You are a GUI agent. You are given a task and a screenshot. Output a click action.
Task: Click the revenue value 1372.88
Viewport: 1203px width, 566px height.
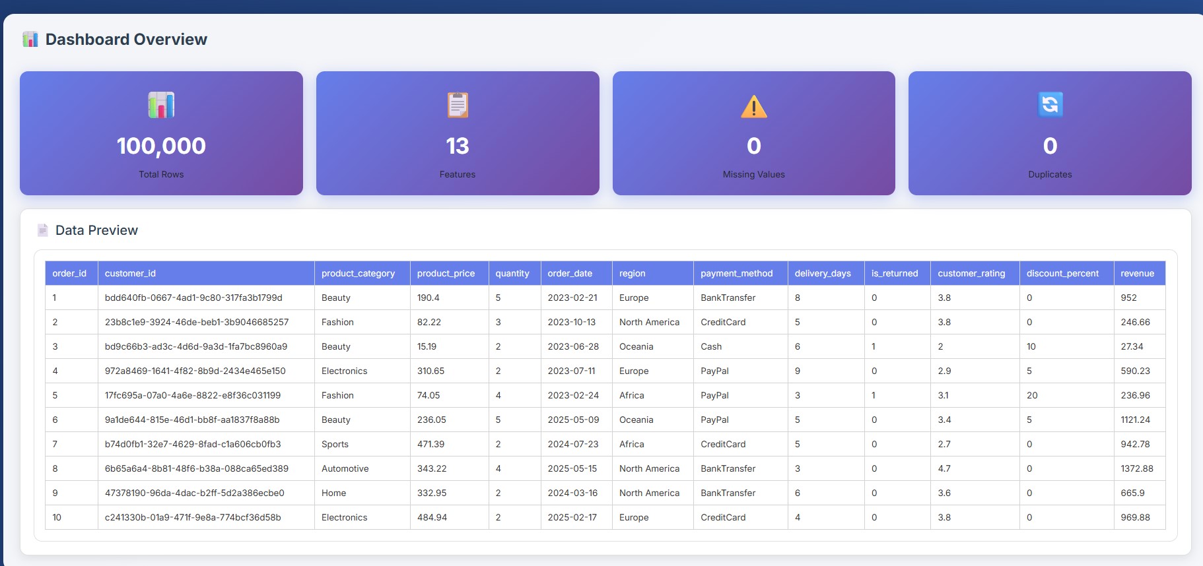[x=1136, y=468]
